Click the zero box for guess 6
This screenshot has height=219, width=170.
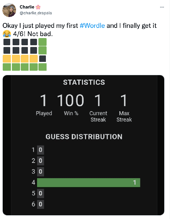[x=40, y=204]
